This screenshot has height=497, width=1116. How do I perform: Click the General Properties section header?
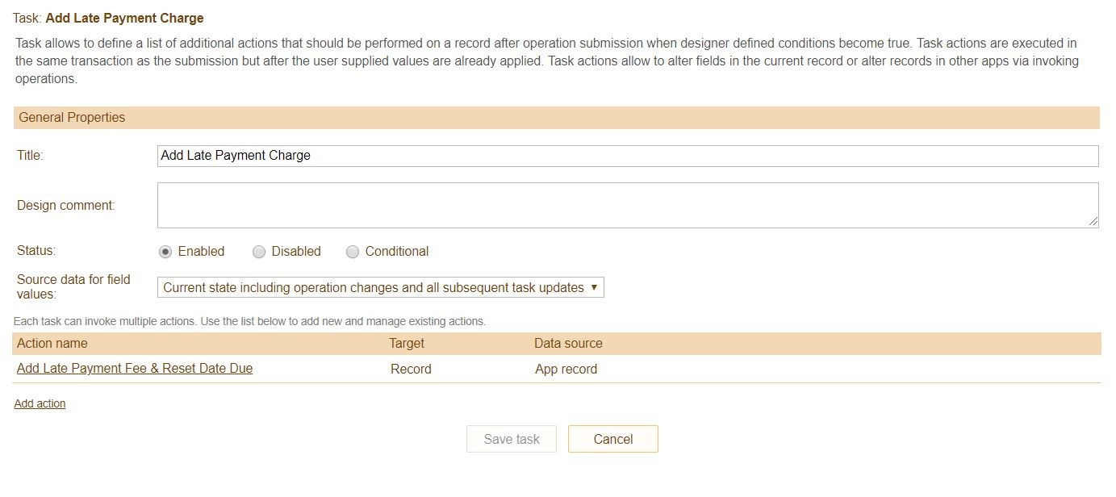point(72,118)
